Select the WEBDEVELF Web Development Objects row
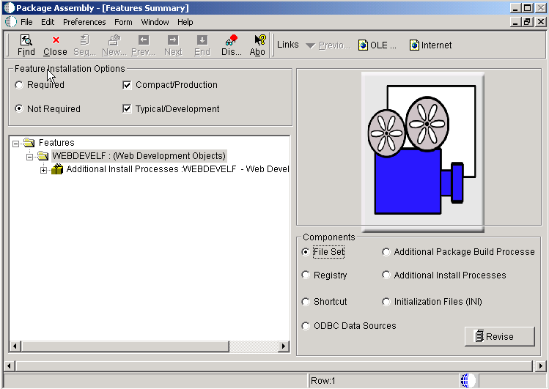 click(139, 155)
